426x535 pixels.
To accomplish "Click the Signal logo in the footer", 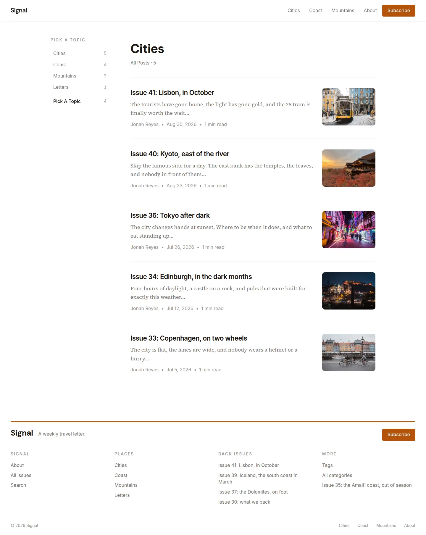I will point(22,433).
